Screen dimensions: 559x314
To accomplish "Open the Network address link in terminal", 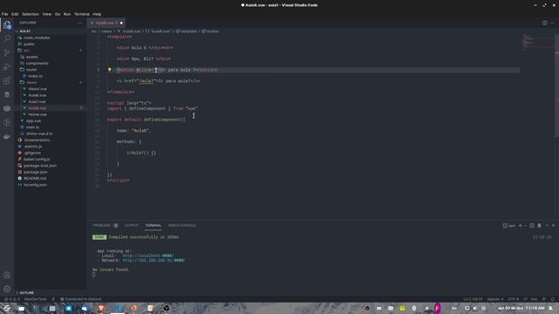I will click(x=154, y=260).
